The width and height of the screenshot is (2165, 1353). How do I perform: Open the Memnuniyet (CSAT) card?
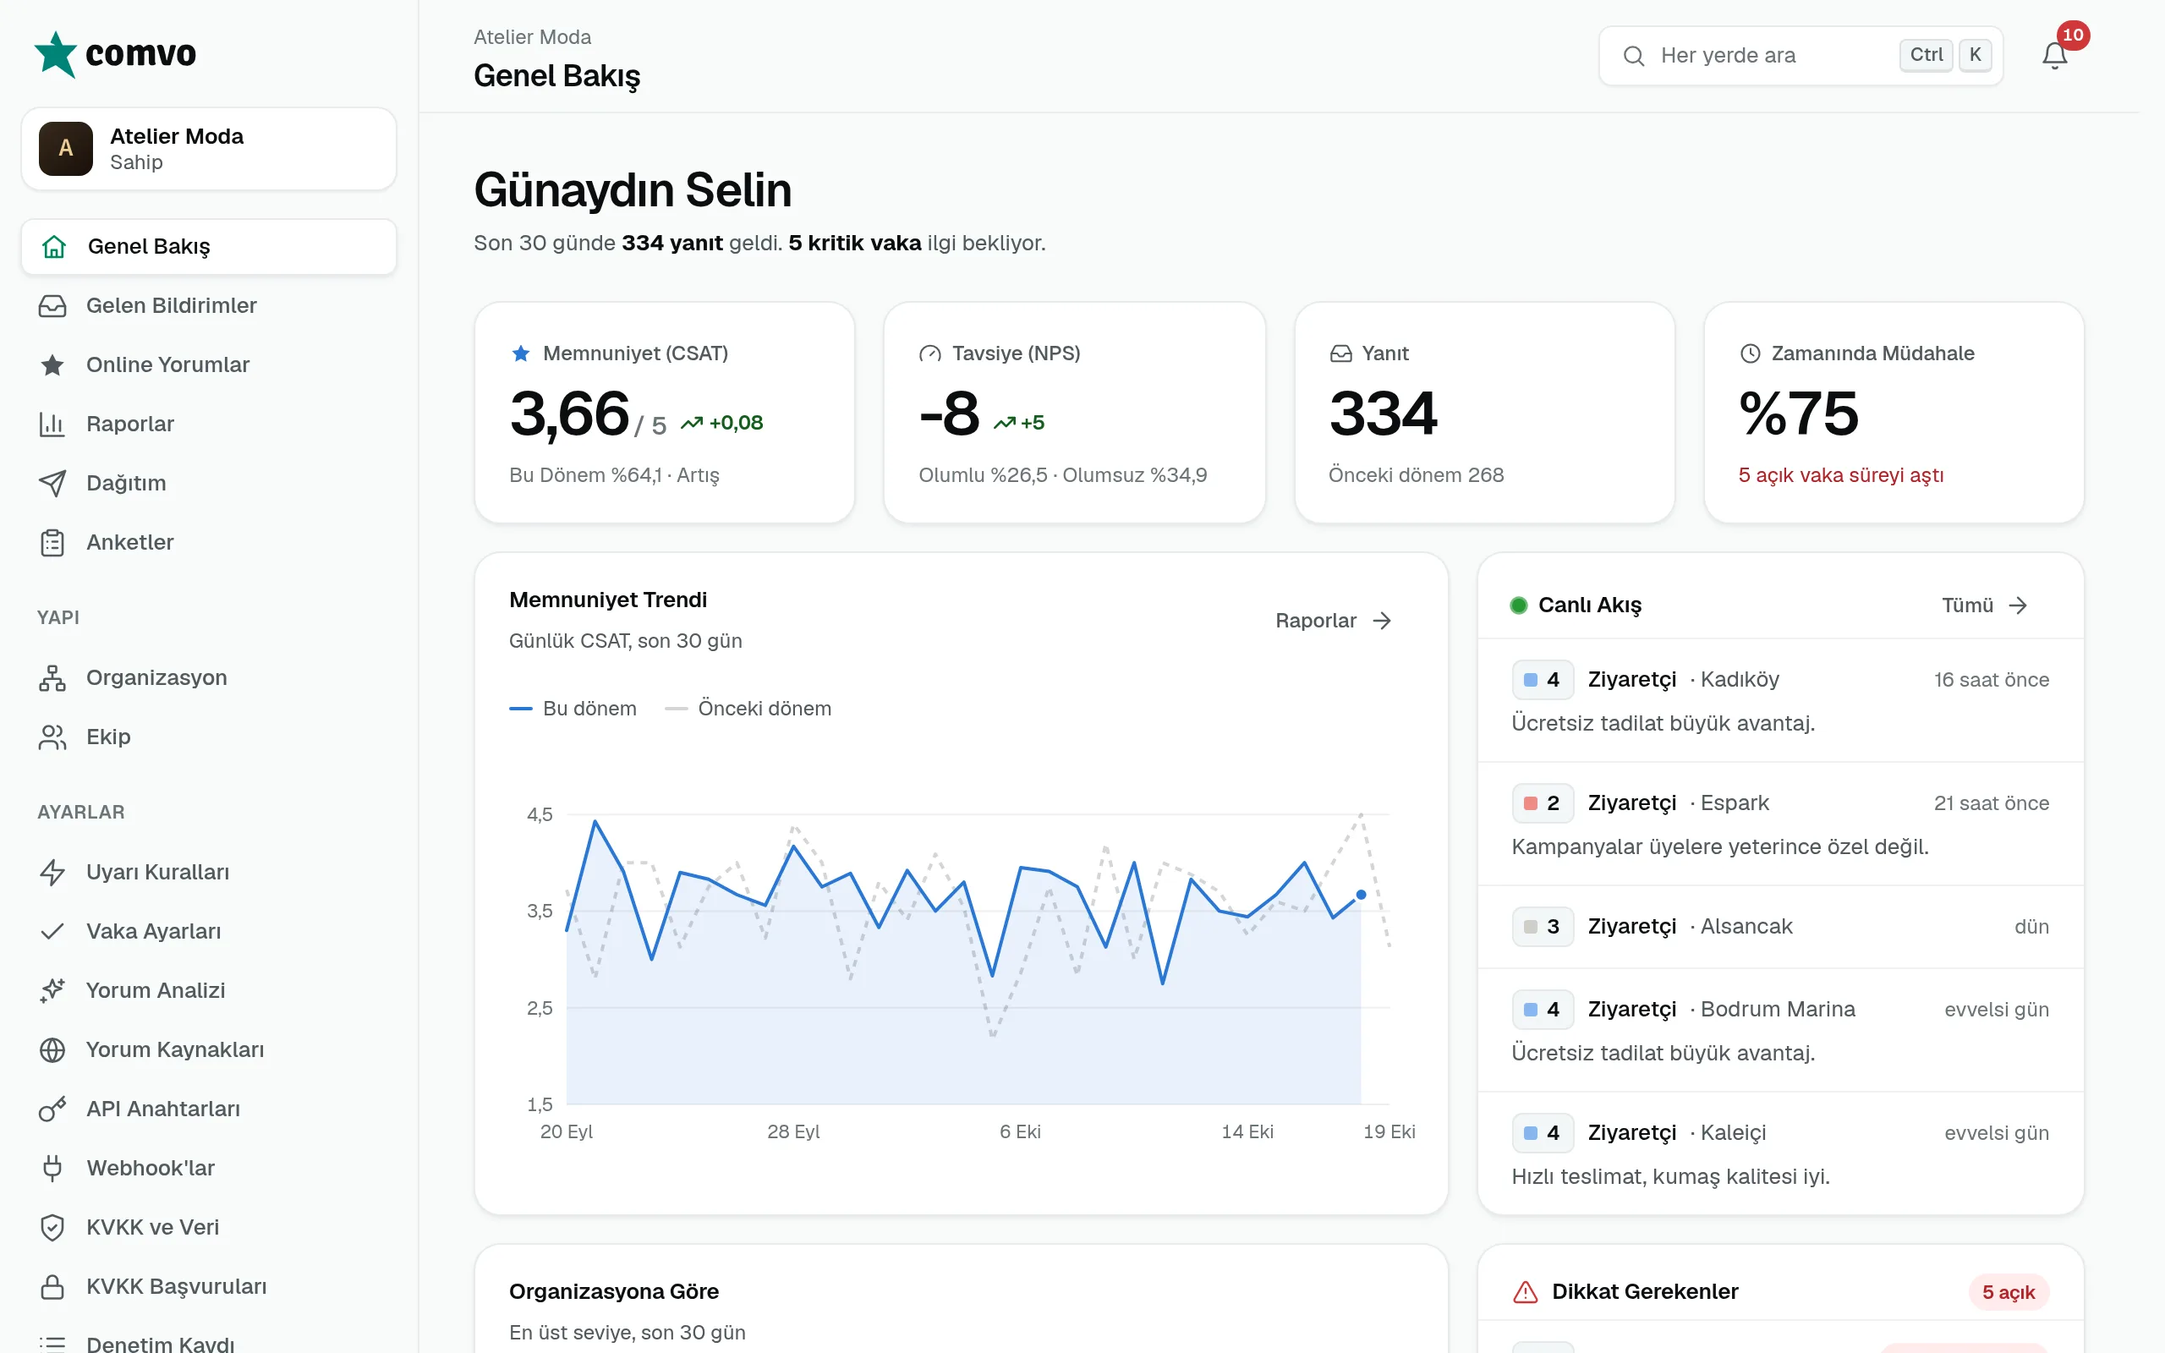(665, 413)
